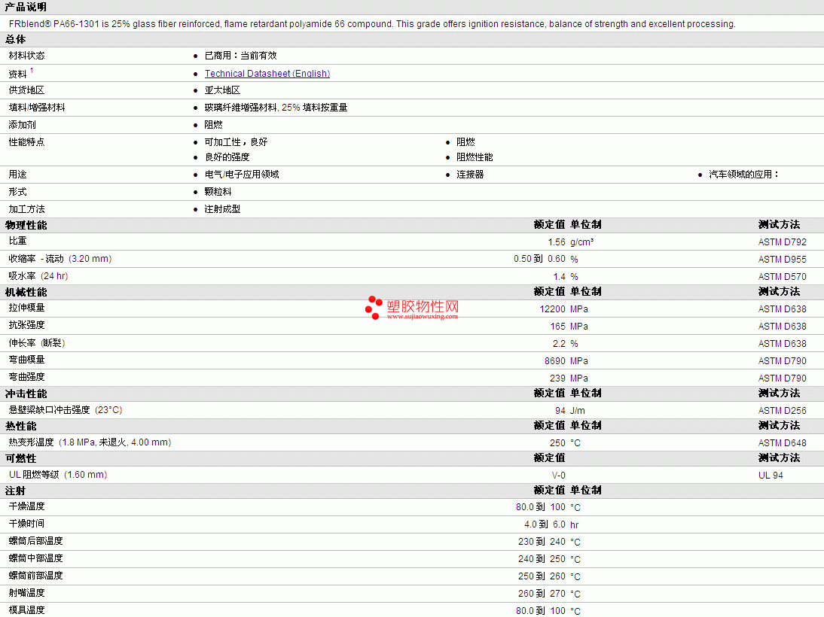This screenshot has height=617, width=824.
Task: Click the 12200 MPa tensile modulus value
Action: point(563,309)
